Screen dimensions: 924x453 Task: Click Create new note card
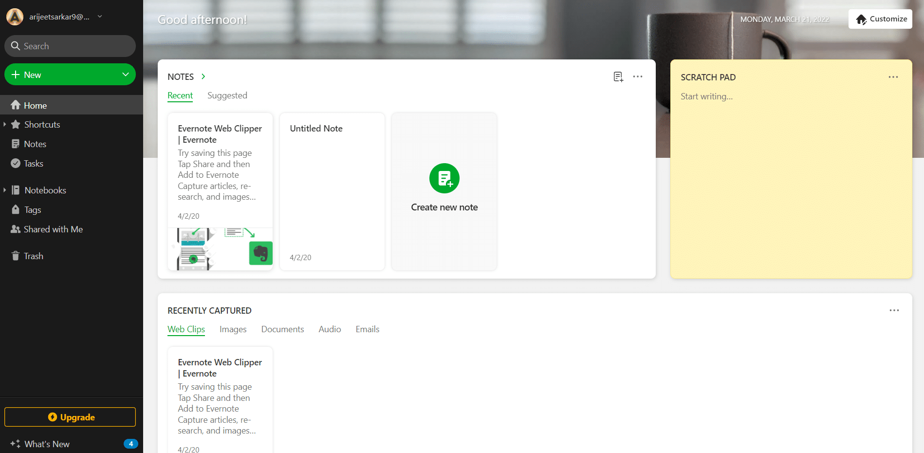444,191
